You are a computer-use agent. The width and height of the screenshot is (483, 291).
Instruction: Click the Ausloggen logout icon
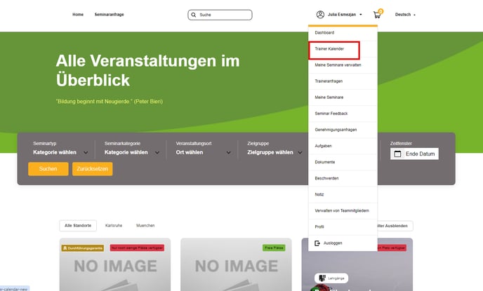point(318,243)
